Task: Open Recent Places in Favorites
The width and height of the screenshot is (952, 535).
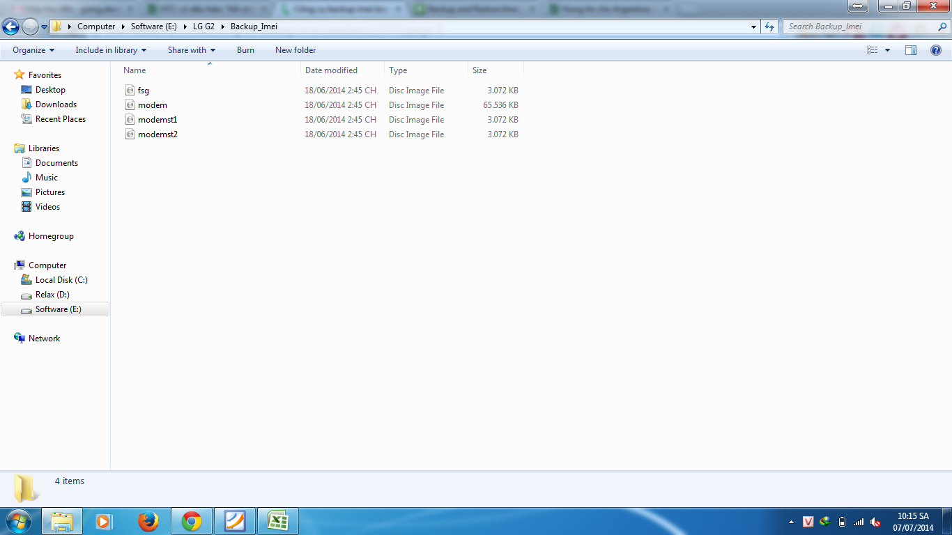Action: point(61,119)
